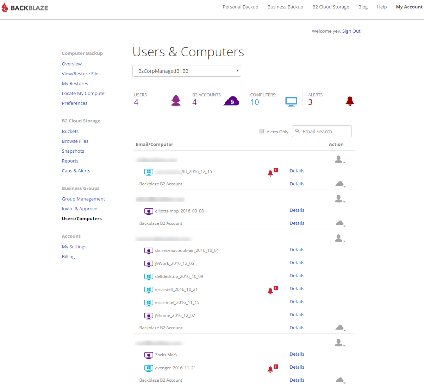Click magnifier icon in Email Search box
The height and width of the screenshot is (388, 424).
pyautogui.click(x=298, y=131)
